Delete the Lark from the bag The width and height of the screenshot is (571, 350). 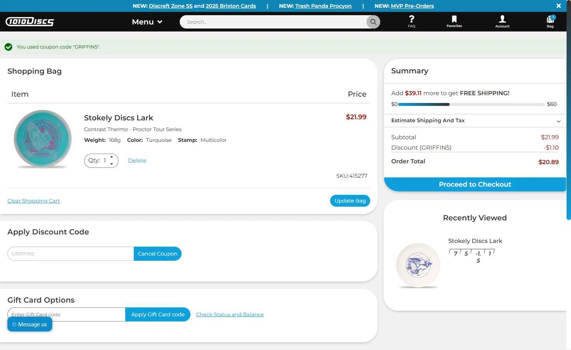[x=137, y=161]
